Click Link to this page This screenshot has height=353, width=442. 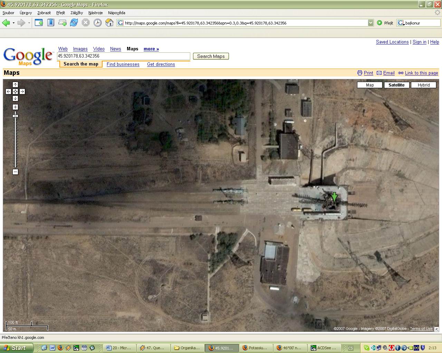point(418,73)
